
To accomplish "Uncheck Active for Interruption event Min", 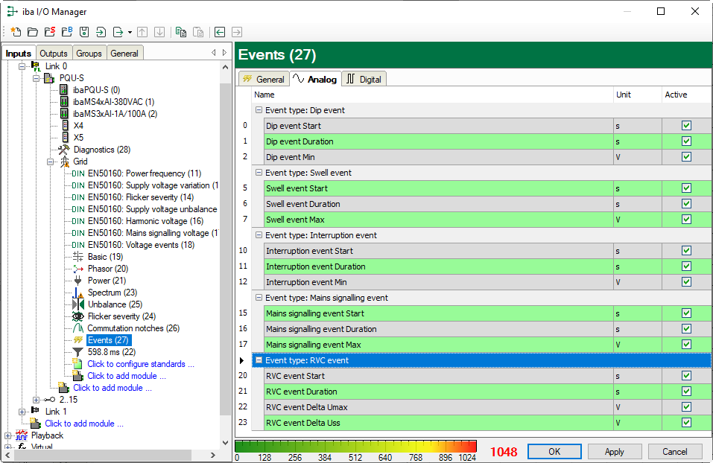I will pos(687,282).
